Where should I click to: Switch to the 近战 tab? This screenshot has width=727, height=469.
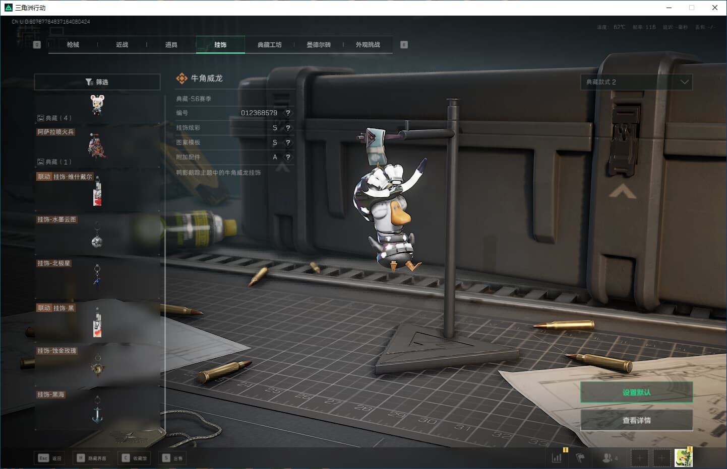[122, 45]
